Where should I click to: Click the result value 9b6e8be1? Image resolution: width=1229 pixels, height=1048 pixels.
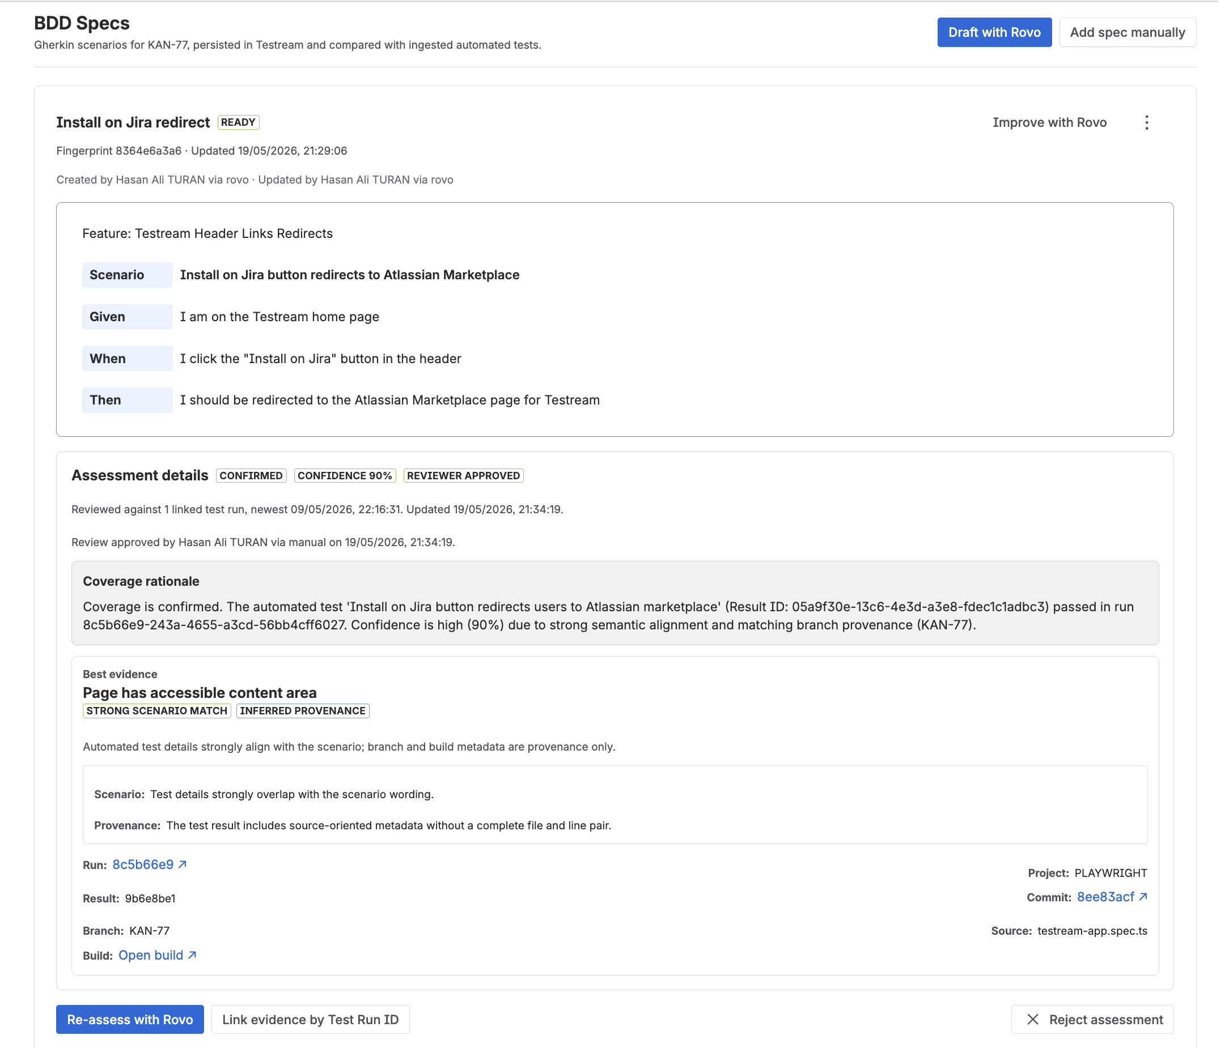(x=150, y=898)
